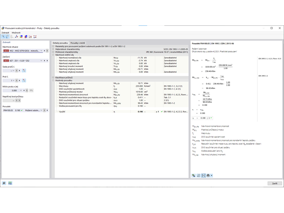Collapse Hodnoty posudku section
Viewport: 284px width, 213px height.
(x=53, y=80)
